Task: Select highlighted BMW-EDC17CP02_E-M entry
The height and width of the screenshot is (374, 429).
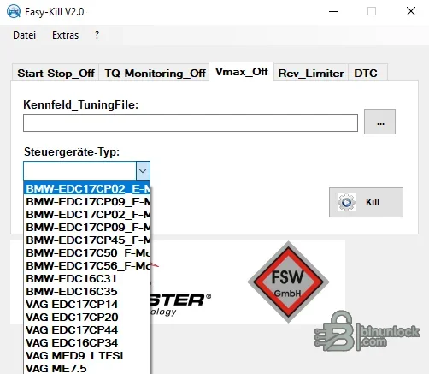Action: [87, 188]
